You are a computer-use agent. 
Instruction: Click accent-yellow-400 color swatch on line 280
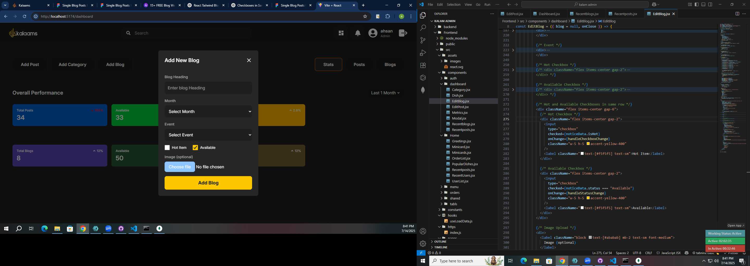(x=588, y=144)
